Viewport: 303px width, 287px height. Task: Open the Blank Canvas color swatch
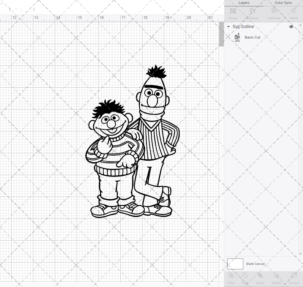pos(235,264)
